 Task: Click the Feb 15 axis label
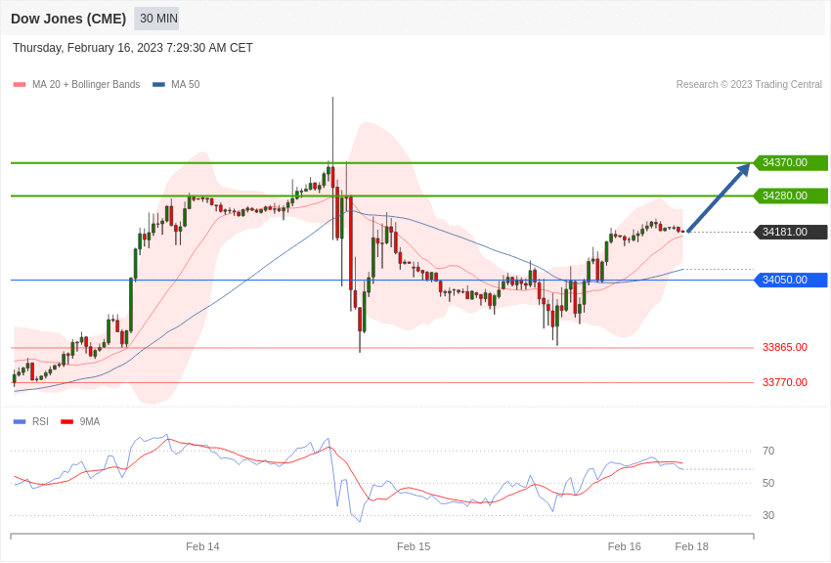click(x=414, y=546)
